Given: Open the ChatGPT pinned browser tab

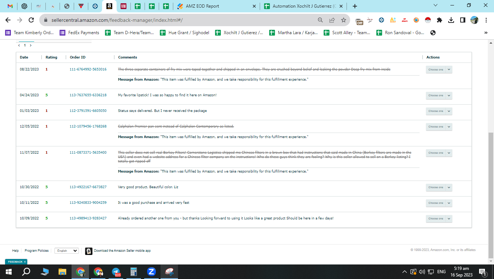Looking at the screenshot, I should 24,6.
